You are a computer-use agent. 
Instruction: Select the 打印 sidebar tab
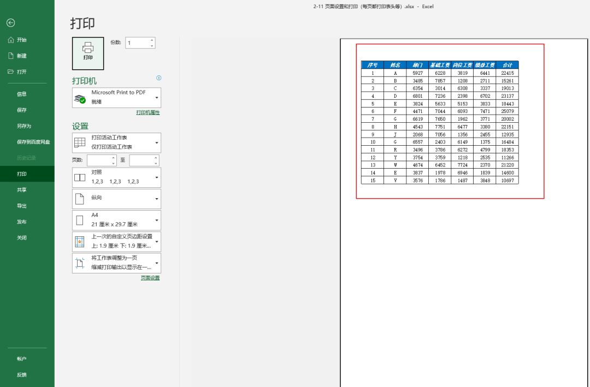coord(27,174)
